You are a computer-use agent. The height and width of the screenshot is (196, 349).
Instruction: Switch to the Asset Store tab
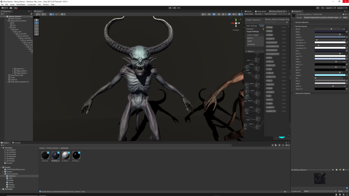260,11
